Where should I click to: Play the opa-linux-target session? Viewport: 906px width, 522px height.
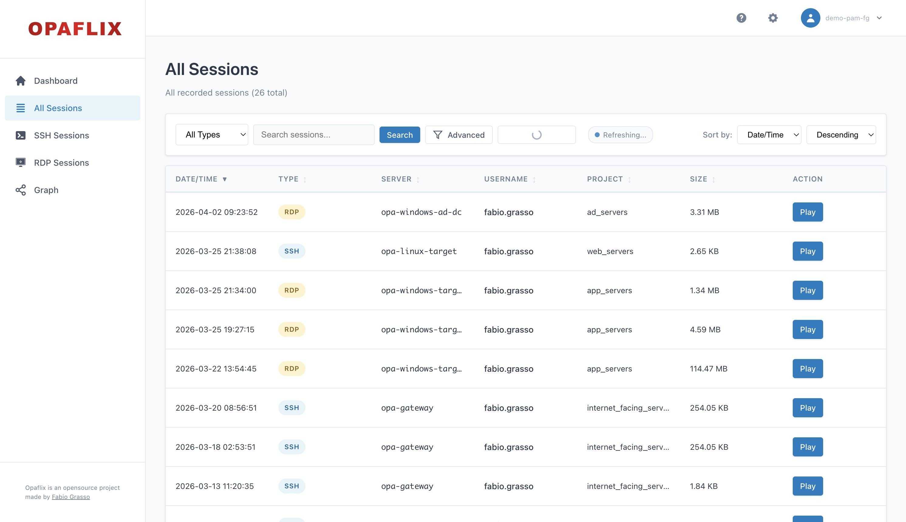tap(807, 251)
